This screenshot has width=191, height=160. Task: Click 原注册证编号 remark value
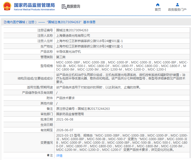(83, 109)
